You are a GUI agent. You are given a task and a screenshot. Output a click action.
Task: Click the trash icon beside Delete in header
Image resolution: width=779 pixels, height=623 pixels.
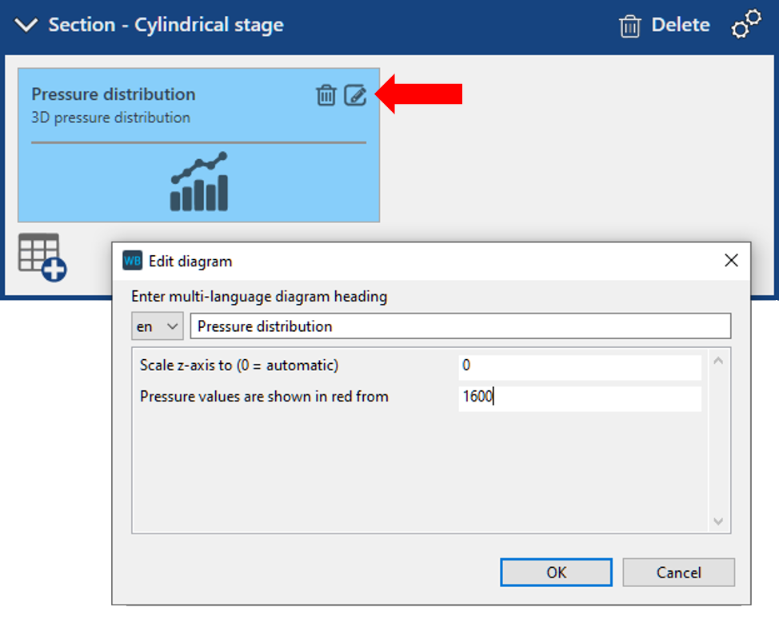pyautogui.click(x=630, y=26)
